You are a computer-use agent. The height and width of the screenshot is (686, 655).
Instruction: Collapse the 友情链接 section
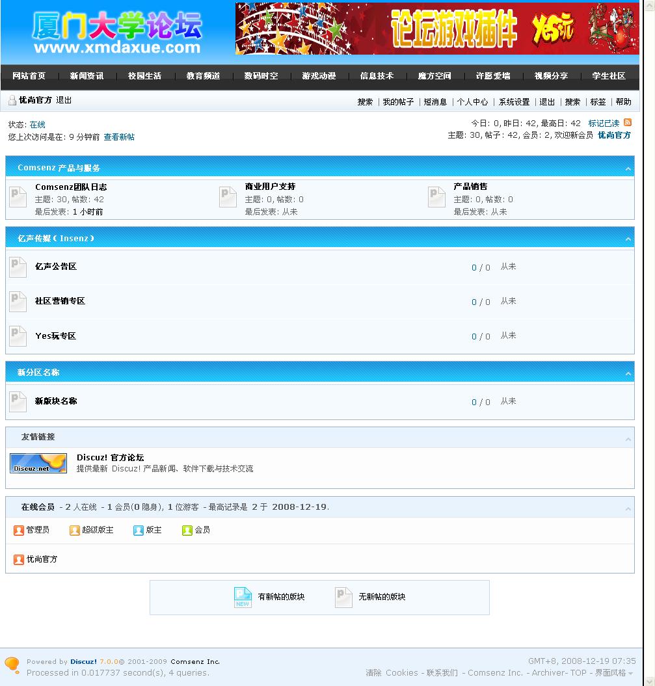coord(628,439)
